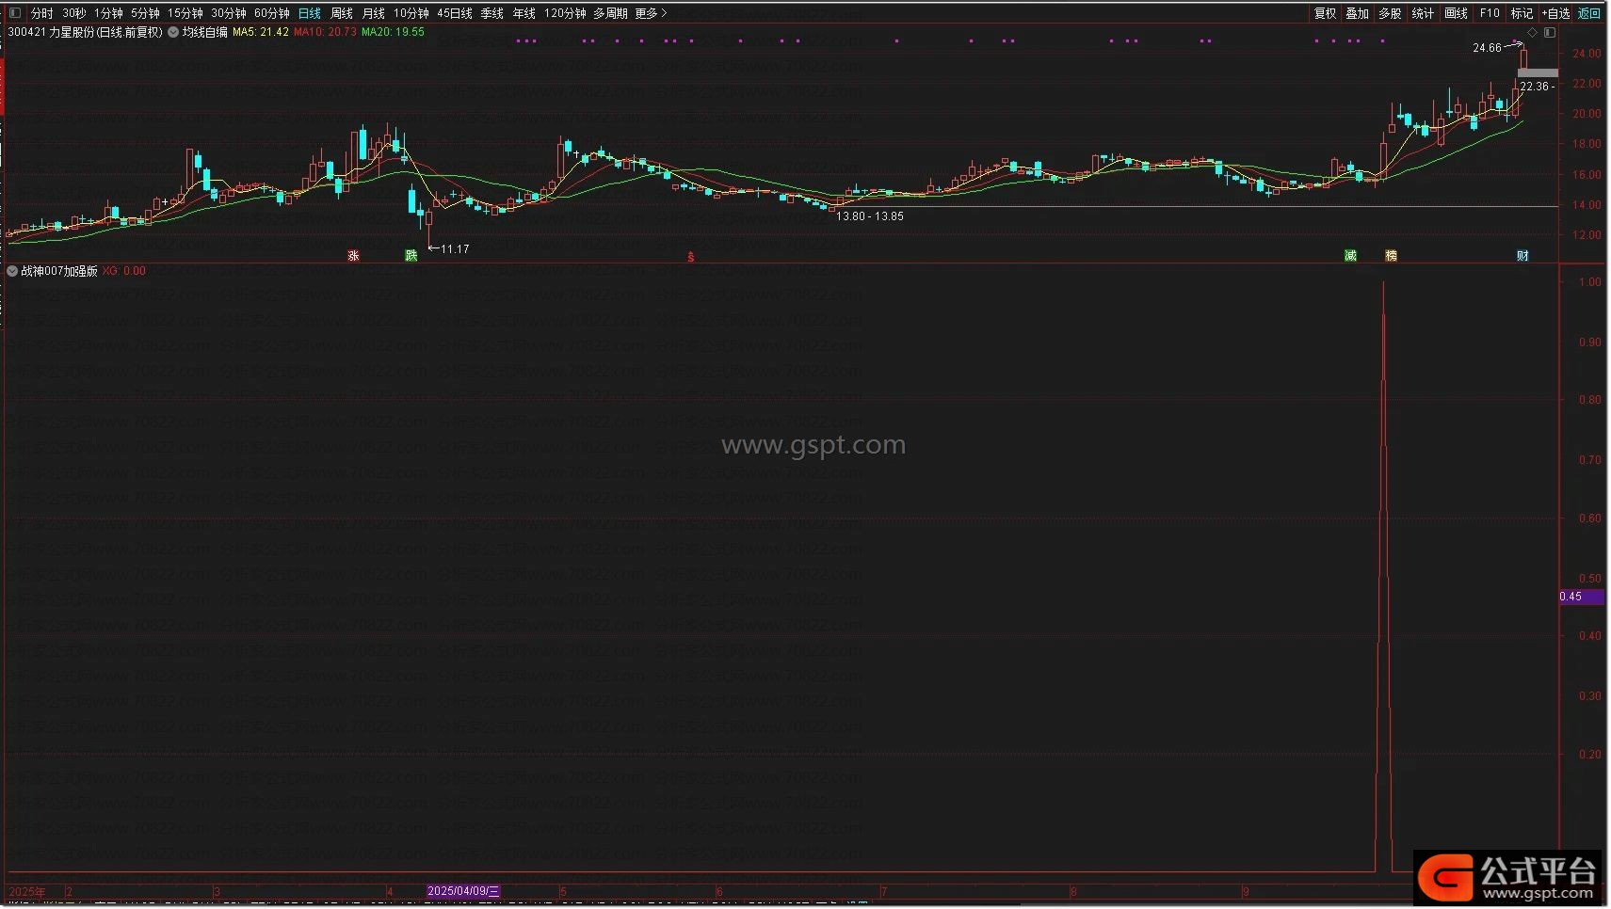Click the diamond icon near the price axis
The height and width of the screenshot is (909, 1611).
coord(1532,33)
